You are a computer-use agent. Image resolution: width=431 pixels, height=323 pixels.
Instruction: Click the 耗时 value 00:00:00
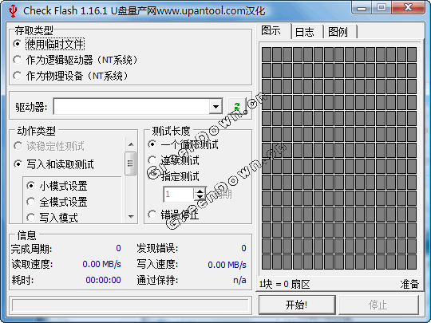(103, 280)
